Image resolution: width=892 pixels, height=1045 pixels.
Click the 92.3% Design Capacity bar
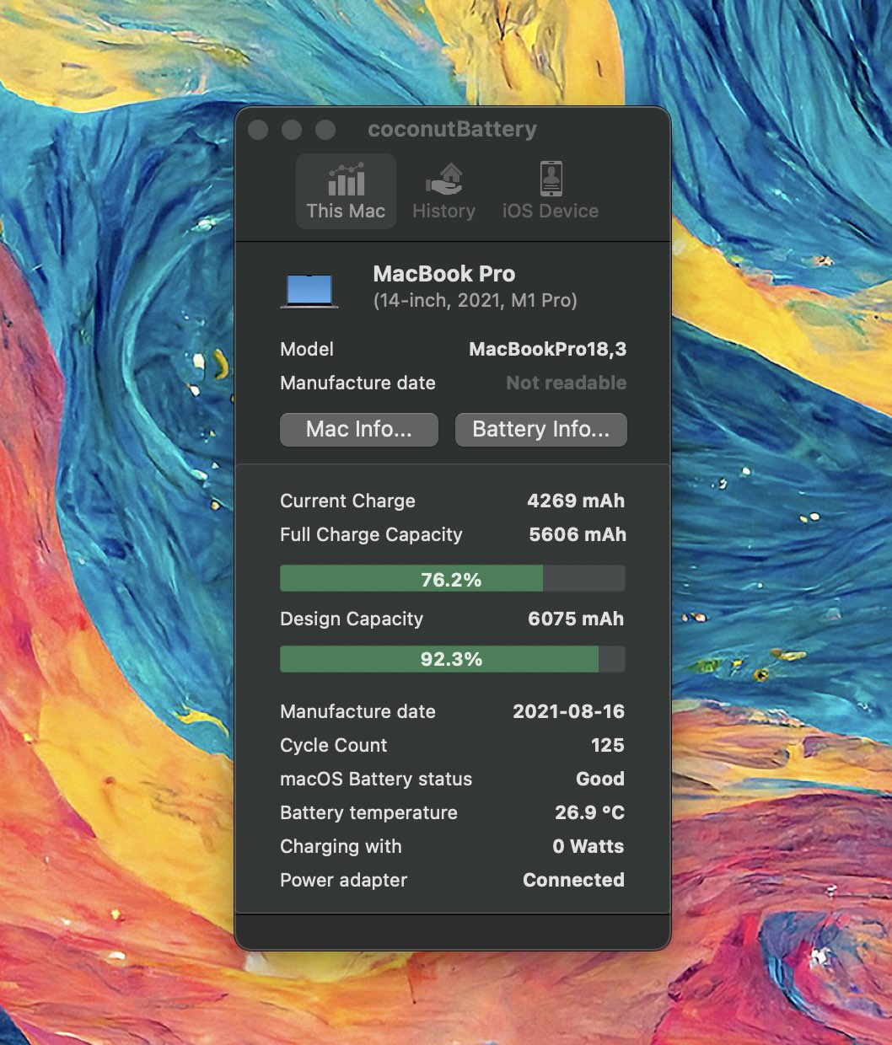tap(452, 659)
